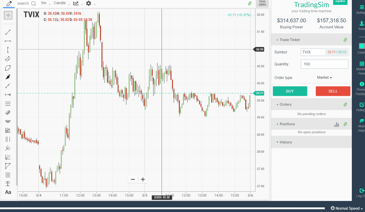Screen dimensions: 365x212
Task: Click the link icon beside Trade Ticket
Action: (x=345, y=40)
